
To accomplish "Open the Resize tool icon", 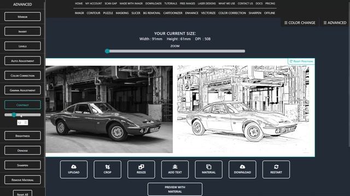I will 141,169.
